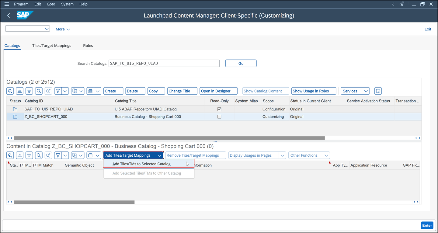438x233 pixels.
Task: Click the Copy catalog button
Action: click(x=156, y=91)
